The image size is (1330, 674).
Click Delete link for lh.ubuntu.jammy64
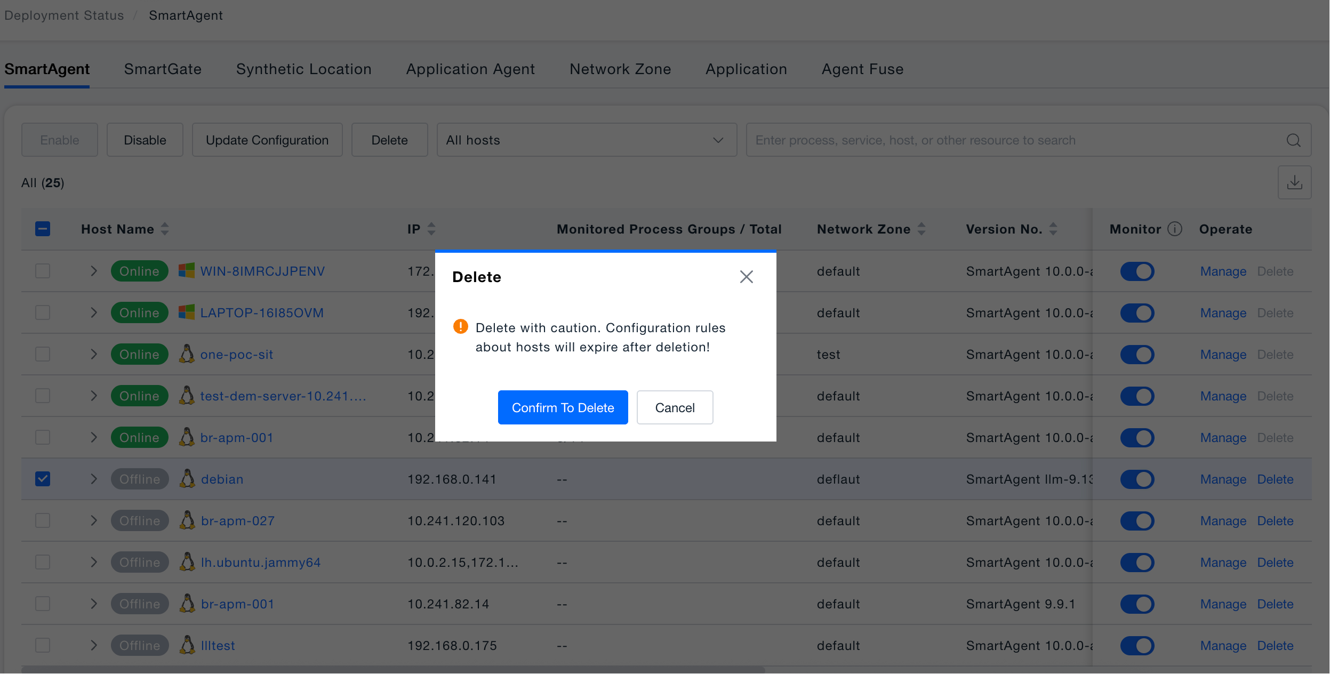coord(1275,563)
